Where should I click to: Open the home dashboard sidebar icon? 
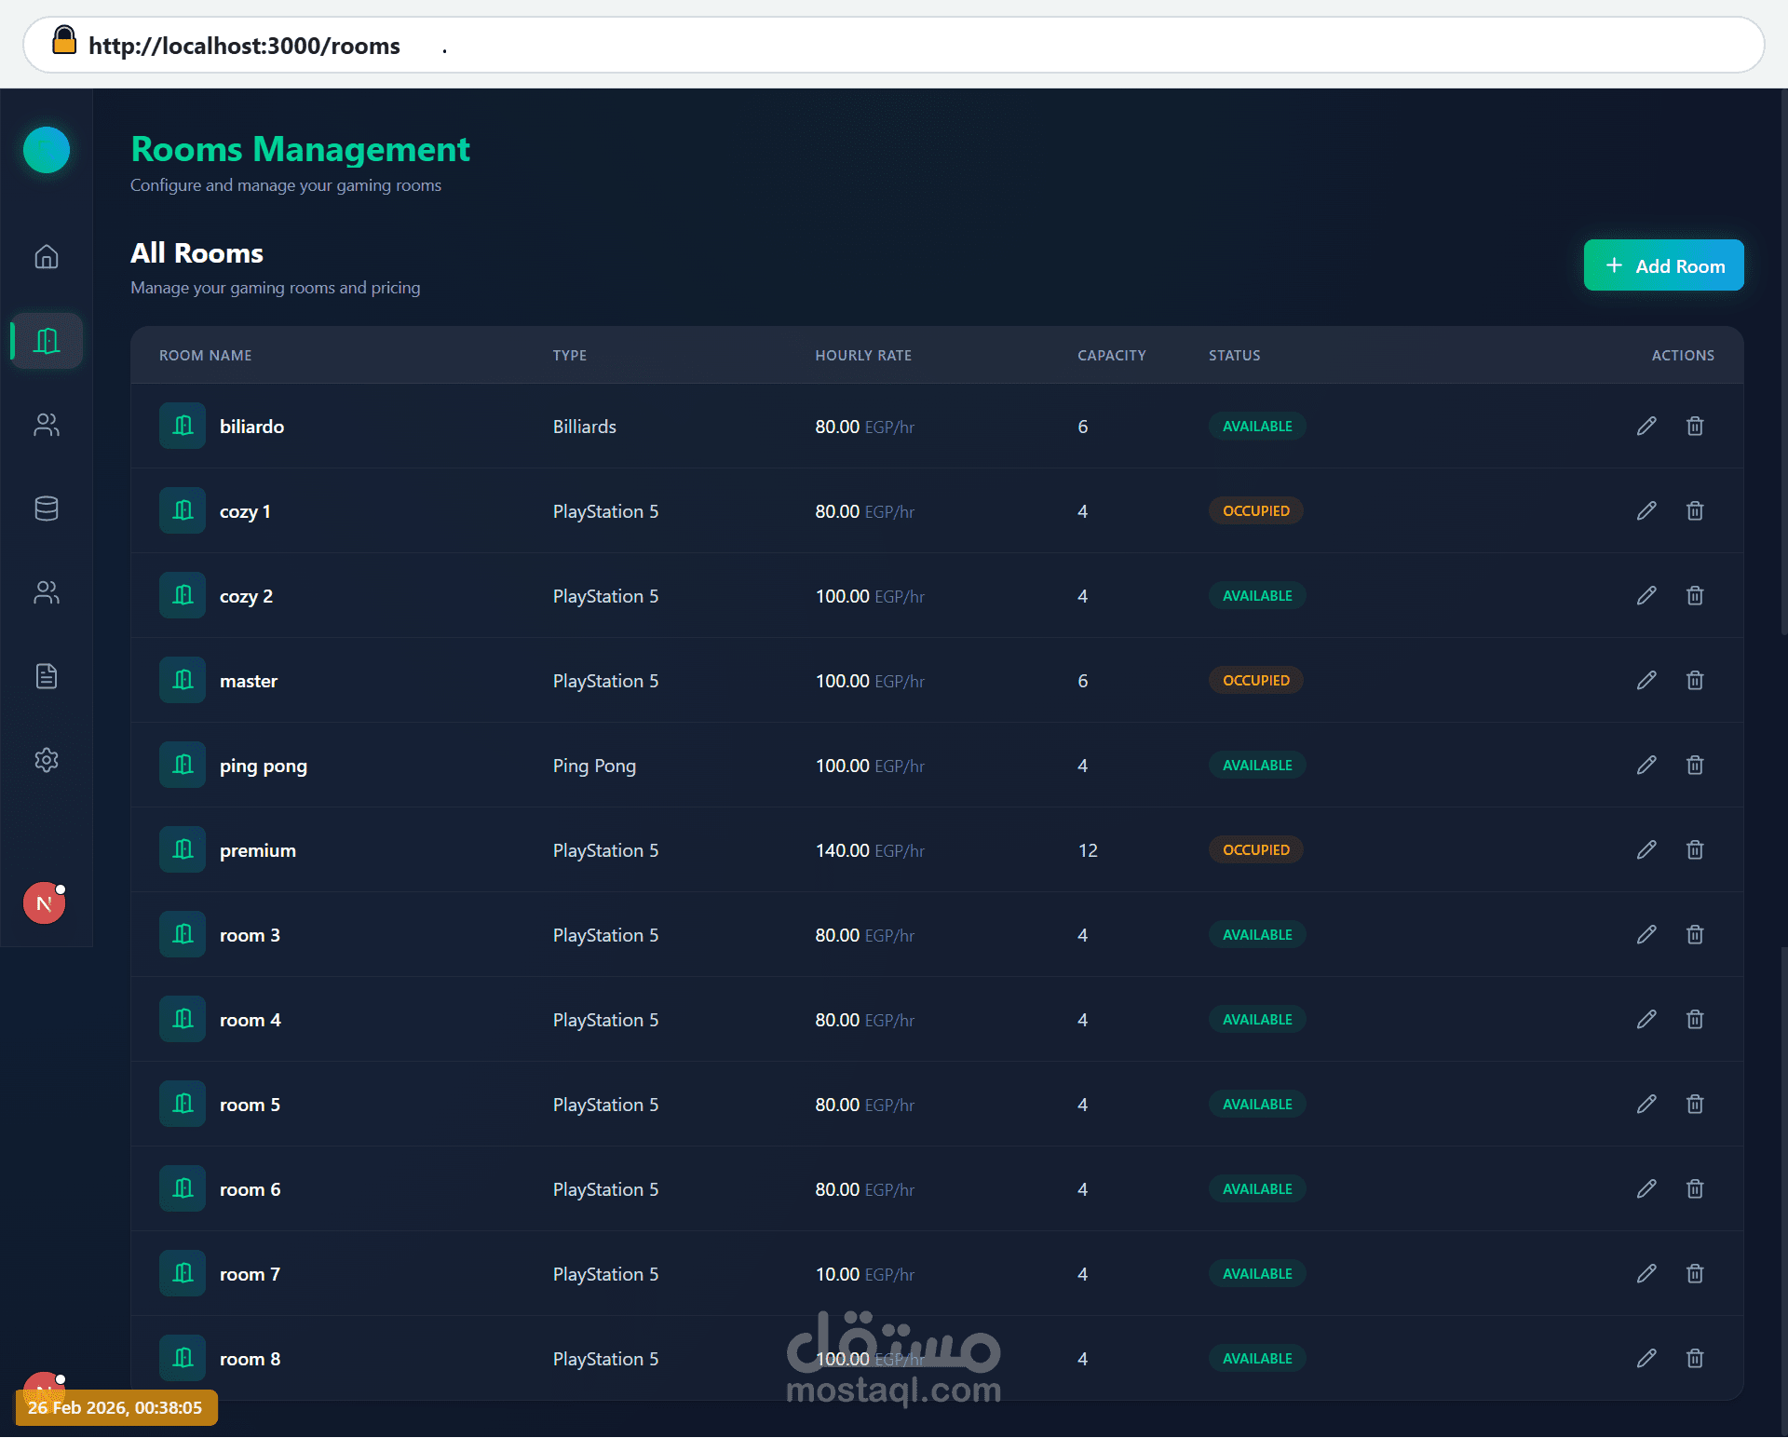[x=47, y=256]
